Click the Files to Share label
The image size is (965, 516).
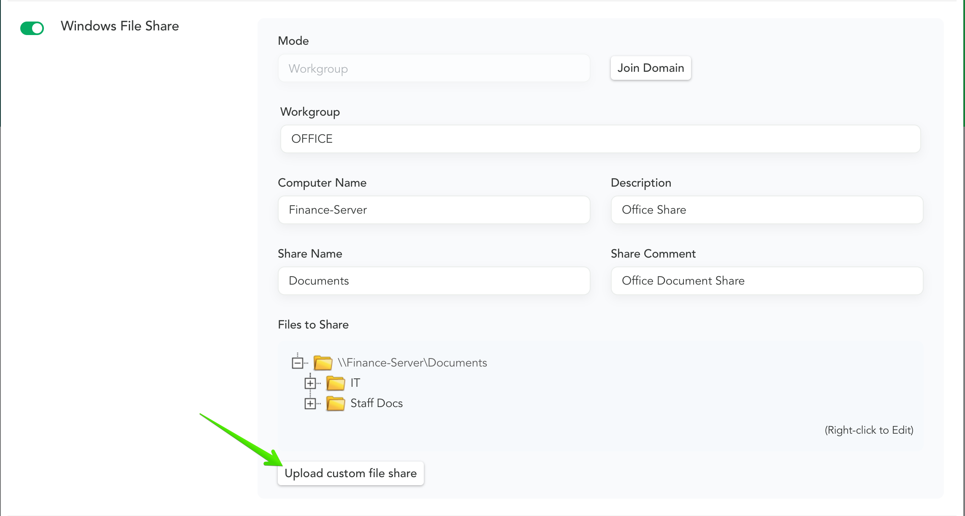click(313, 325)
